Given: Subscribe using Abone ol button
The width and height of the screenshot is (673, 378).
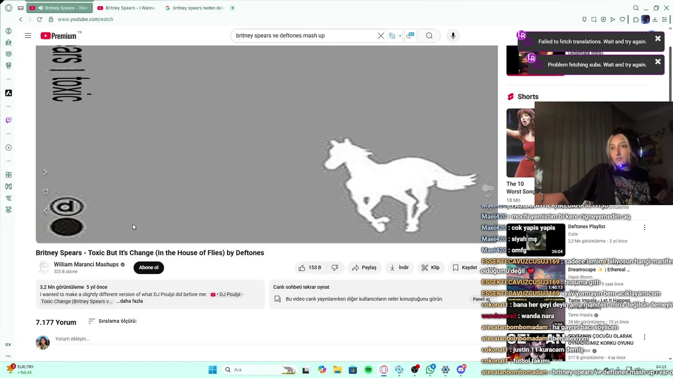Looking at the screenshot, I should (149, 268).
